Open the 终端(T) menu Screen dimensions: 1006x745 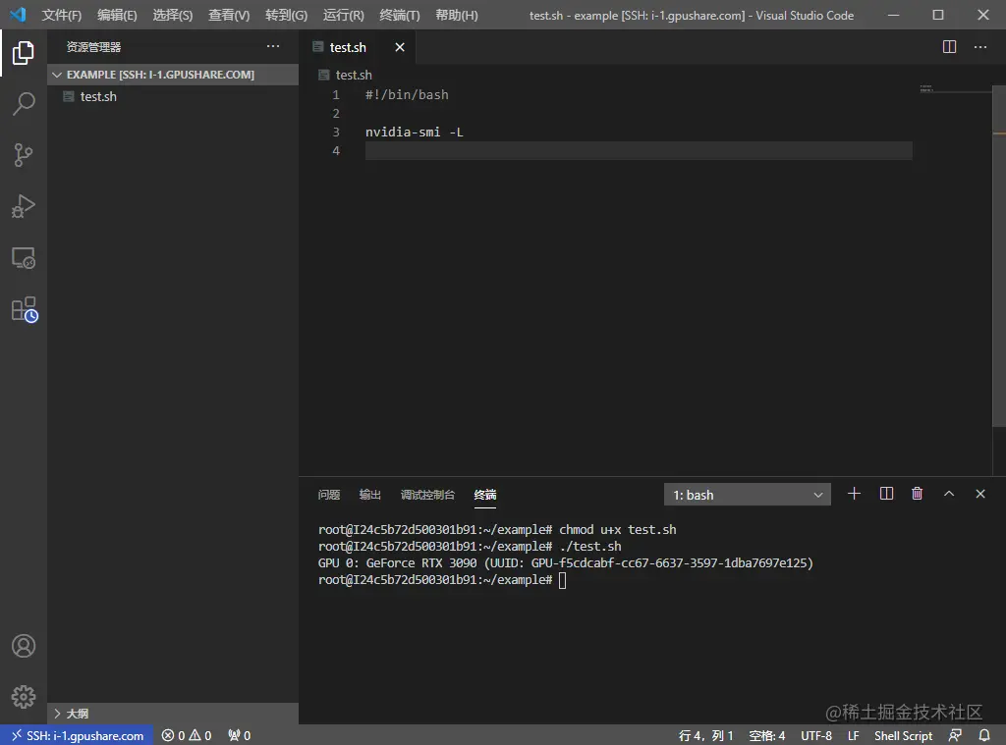tap(399, 15)
